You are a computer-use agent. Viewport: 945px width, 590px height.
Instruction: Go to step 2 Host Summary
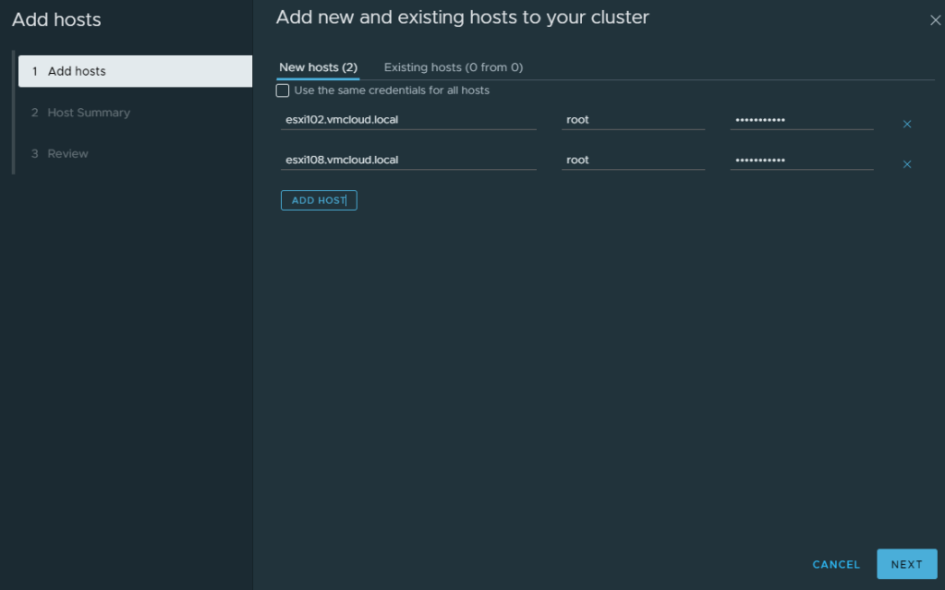[x=89, y=113]
